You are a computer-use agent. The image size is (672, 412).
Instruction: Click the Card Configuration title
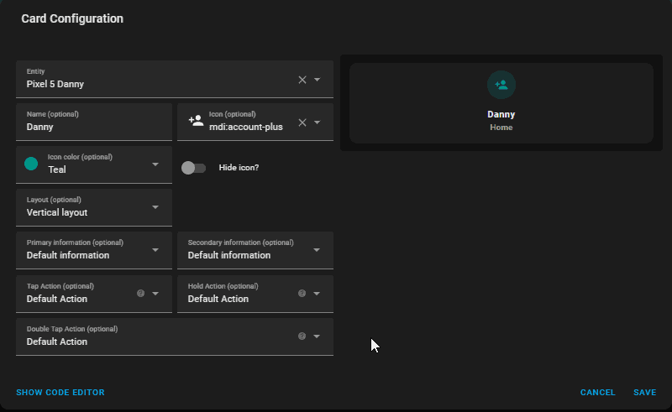(72, 18)
